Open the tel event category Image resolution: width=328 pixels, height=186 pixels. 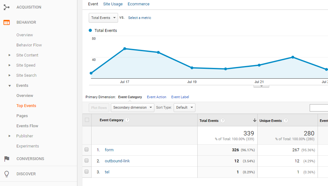tap(107, 172)
